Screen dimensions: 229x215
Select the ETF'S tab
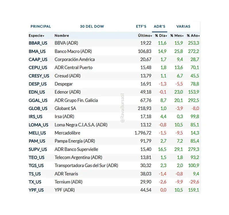(x=141, y=26)
